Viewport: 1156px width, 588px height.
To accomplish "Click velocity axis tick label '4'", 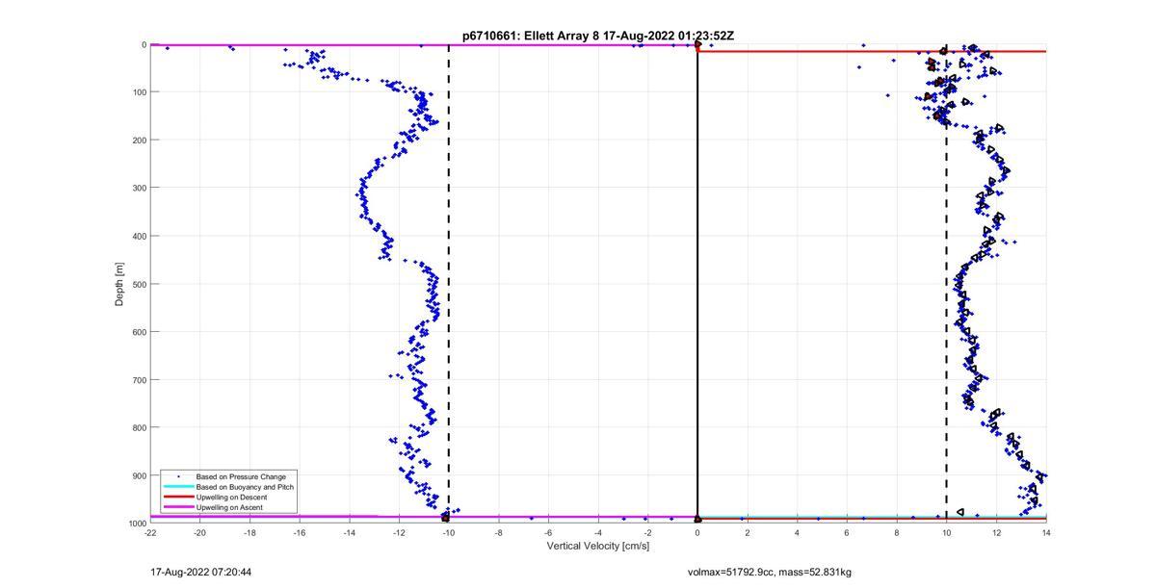I will (x=798, y=532).
